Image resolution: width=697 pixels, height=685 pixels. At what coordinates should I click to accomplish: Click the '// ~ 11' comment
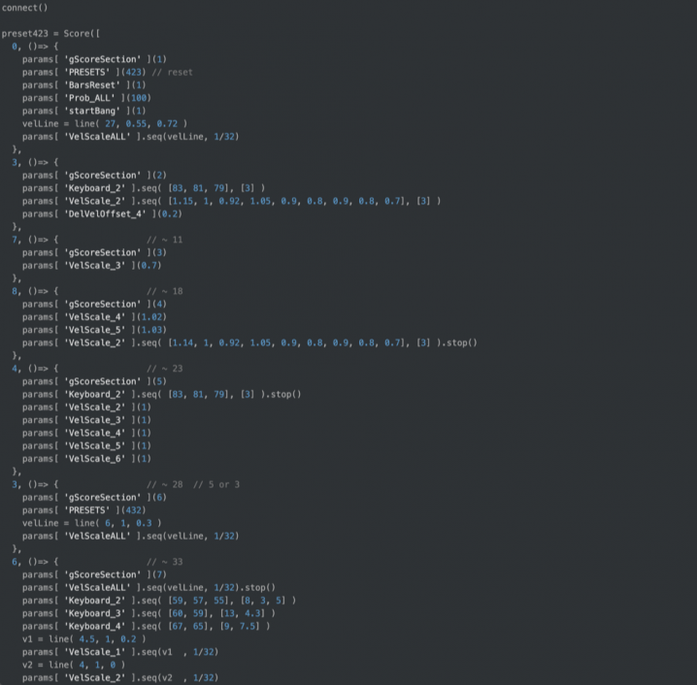coord(164,239)
